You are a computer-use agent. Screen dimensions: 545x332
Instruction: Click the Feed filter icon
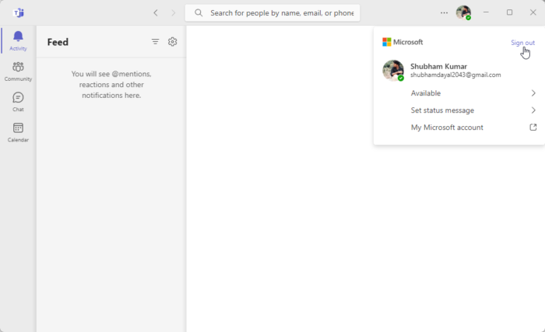point(155,42)
